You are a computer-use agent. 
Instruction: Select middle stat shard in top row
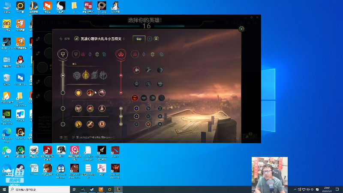[148, 109]
